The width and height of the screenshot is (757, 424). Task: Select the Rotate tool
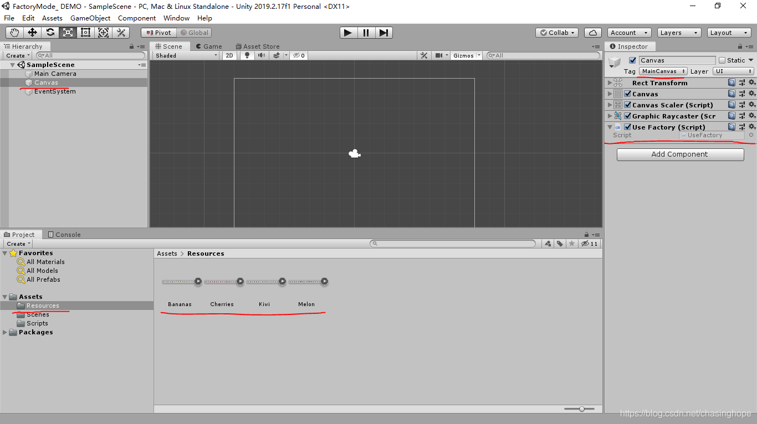(x=50, y=33)
